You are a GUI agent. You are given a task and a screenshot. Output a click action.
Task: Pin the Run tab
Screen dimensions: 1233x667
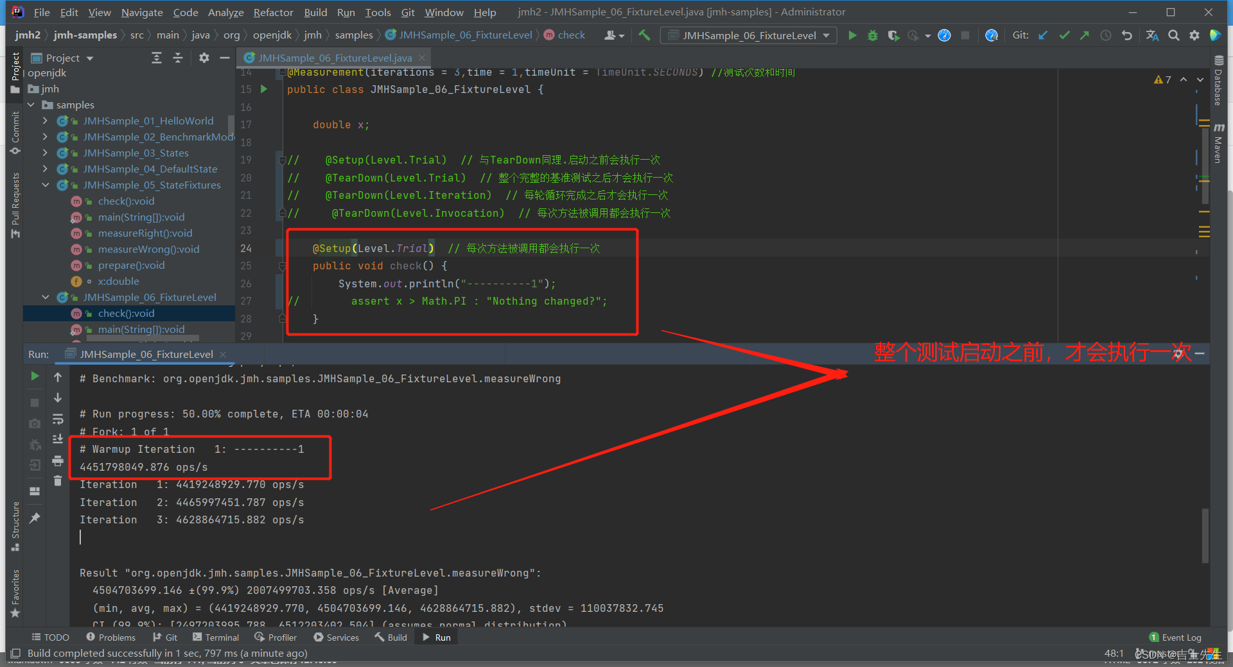(35, 518)
